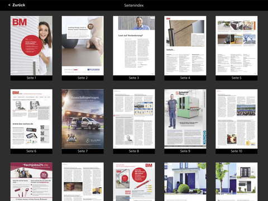Open Seite 4 Inhalt page thumbnail

click(185, 46)
